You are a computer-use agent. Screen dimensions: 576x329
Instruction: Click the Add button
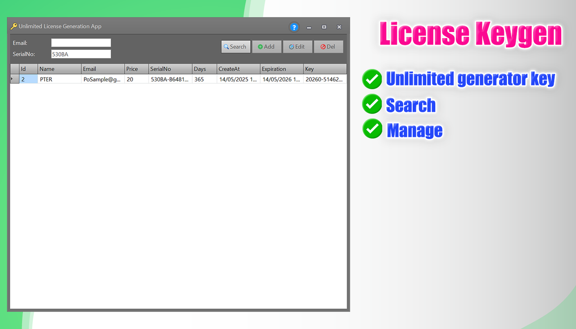[266, 47]
